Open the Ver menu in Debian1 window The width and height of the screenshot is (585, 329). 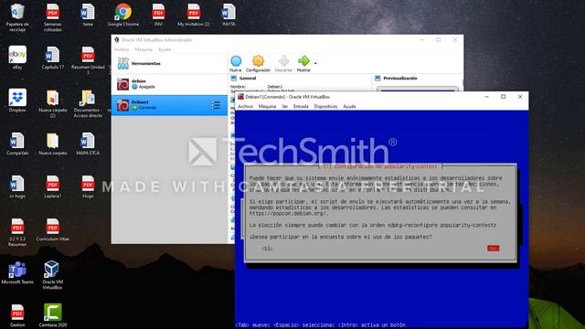(284, 106)
